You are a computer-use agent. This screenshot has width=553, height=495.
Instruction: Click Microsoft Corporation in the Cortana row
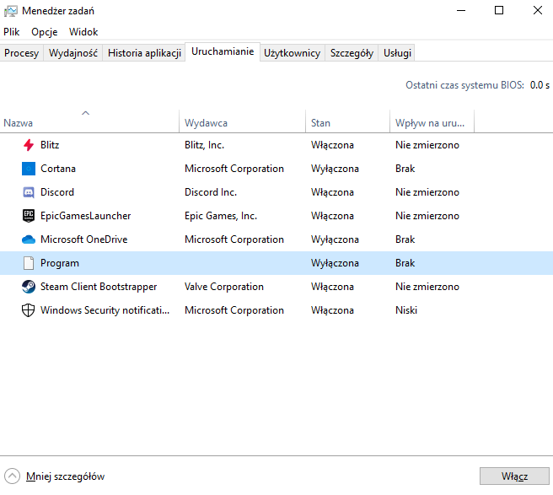click(234, 169)
